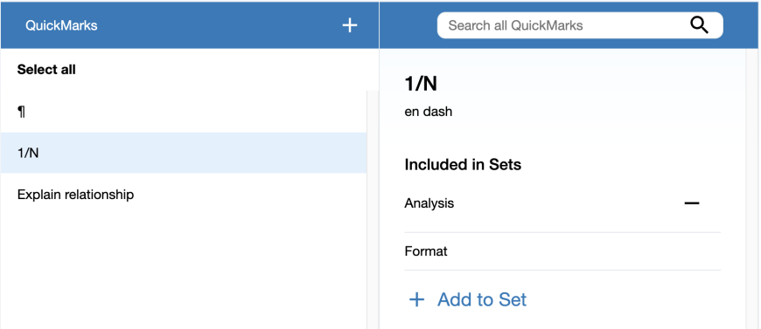This screenshot has width=761, height=329.
Task: Focus the Search all QuickMarks field
Action: tap(580, 25)
